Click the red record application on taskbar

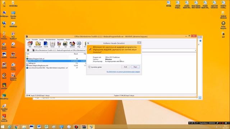[x=76, y=127]
